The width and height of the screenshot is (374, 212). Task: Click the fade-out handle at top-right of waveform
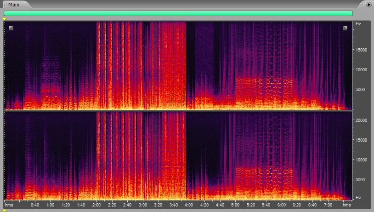point(345,28)
